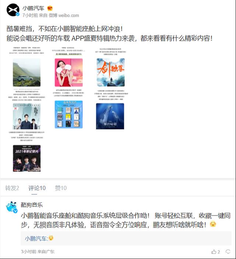The height and width of the screenshot is (259, 236).
Task: Switch to the 转发2 tab
Action: tap(12, 188)
